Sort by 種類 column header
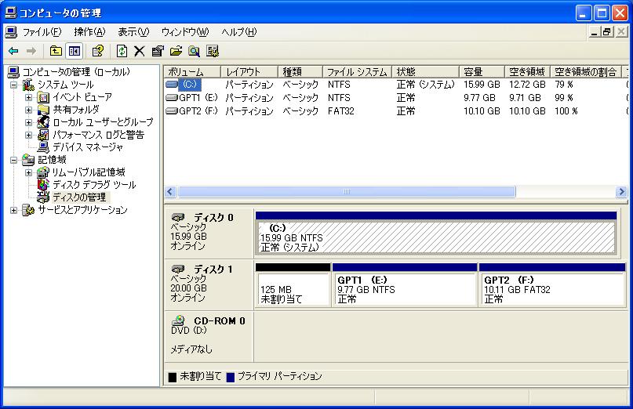This screenshot has width=633, height=409. tap(300, 72)
